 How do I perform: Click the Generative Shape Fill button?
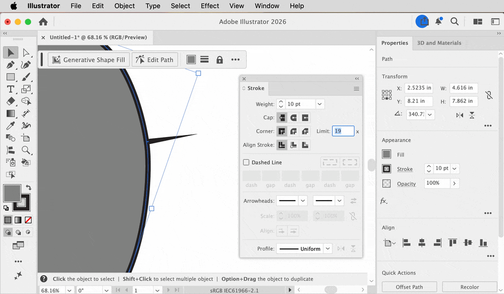pos(89,60)
